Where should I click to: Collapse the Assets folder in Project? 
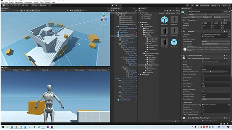(139, 23)
